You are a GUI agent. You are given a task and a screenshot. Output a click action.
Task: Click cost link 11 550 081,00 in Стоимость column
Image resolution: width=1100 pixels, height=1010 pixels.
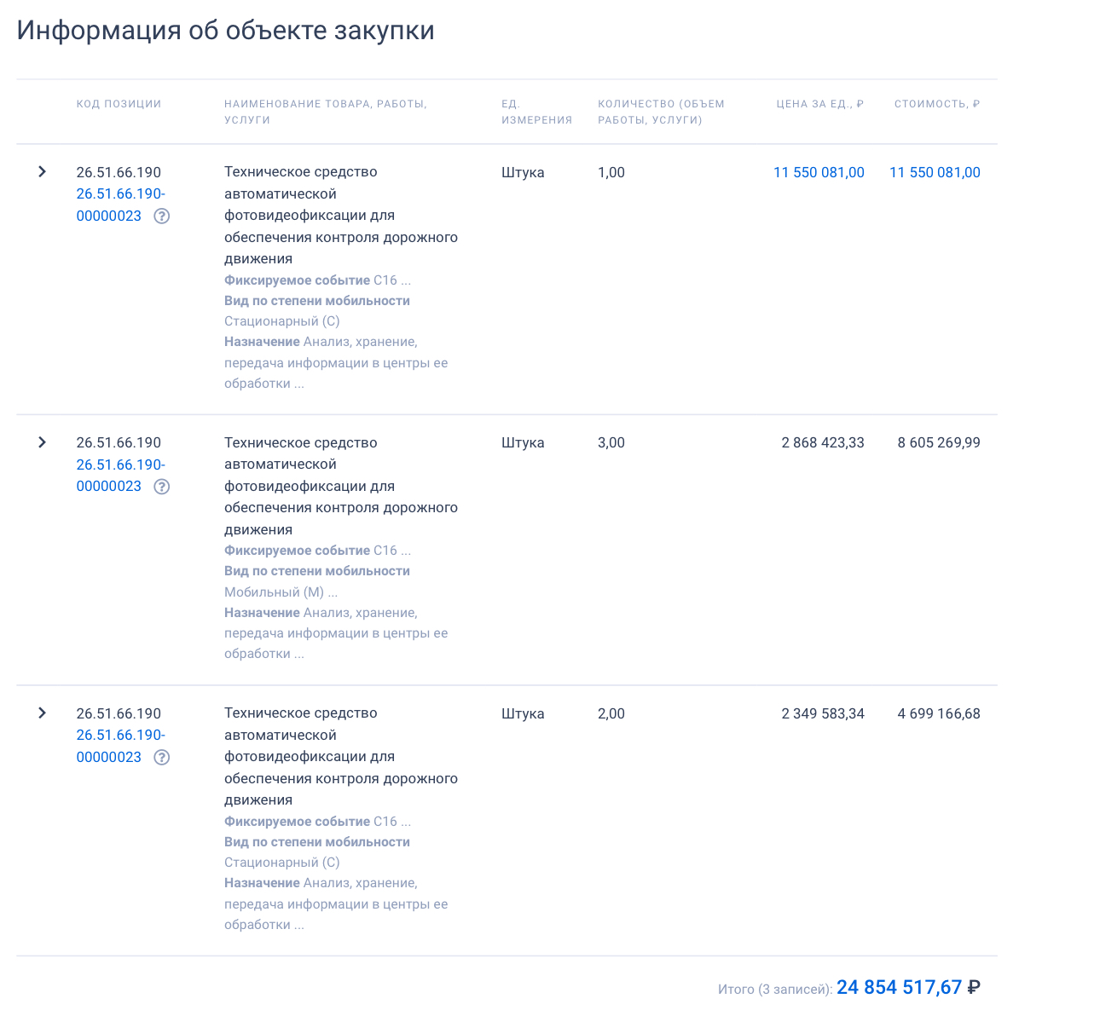tap(935, 172)
